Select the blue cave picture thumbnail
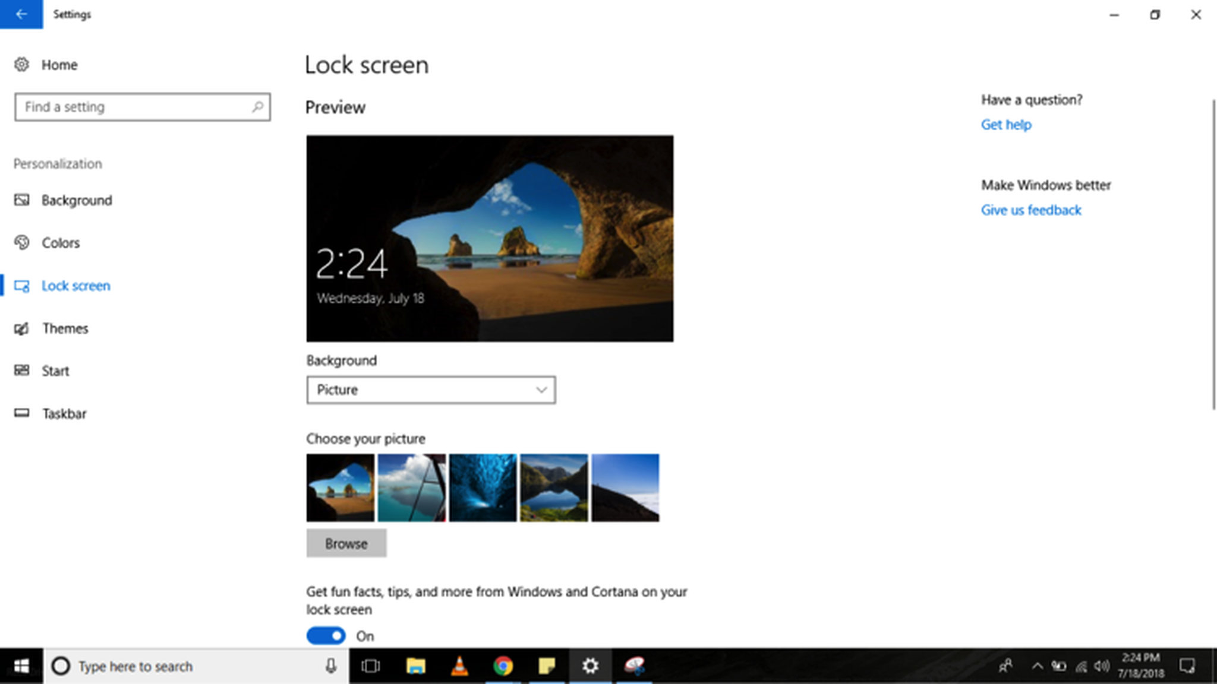1217x684 pixels. point(483,487)
